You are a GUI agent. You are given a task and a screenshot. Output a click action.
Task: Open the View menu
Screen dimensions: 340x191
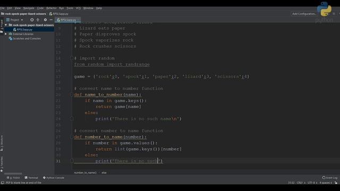pos(18,8)
